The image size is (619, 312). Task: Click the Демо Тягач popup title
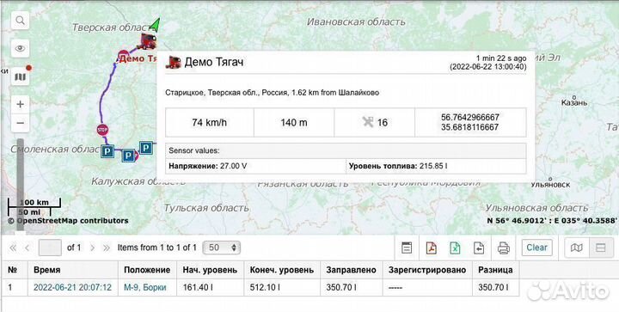pyautogui.click(x=213, y=62)
